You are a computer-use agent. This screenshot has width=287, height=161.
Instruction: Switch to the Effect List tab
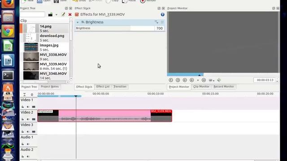point(103,86)
